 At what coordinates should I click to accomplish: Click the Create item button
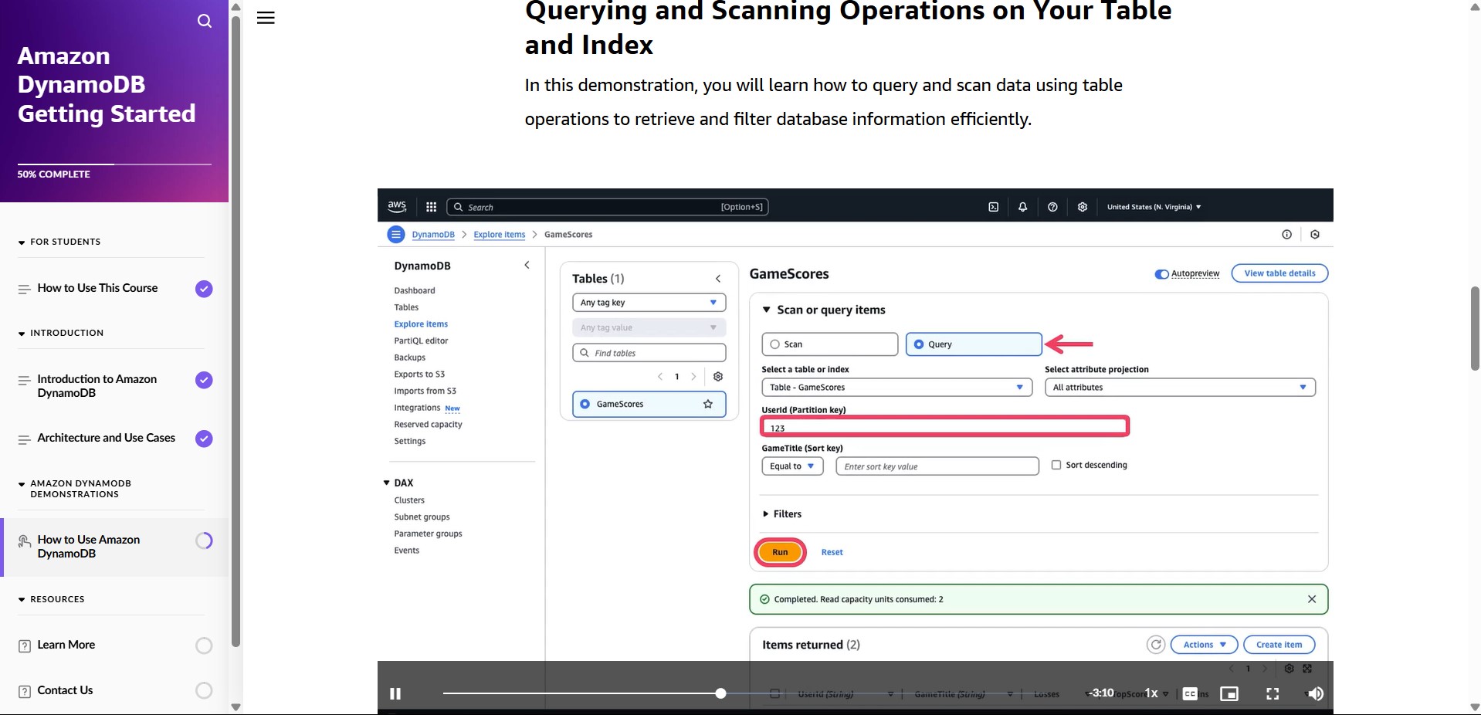click(1279, 645)
